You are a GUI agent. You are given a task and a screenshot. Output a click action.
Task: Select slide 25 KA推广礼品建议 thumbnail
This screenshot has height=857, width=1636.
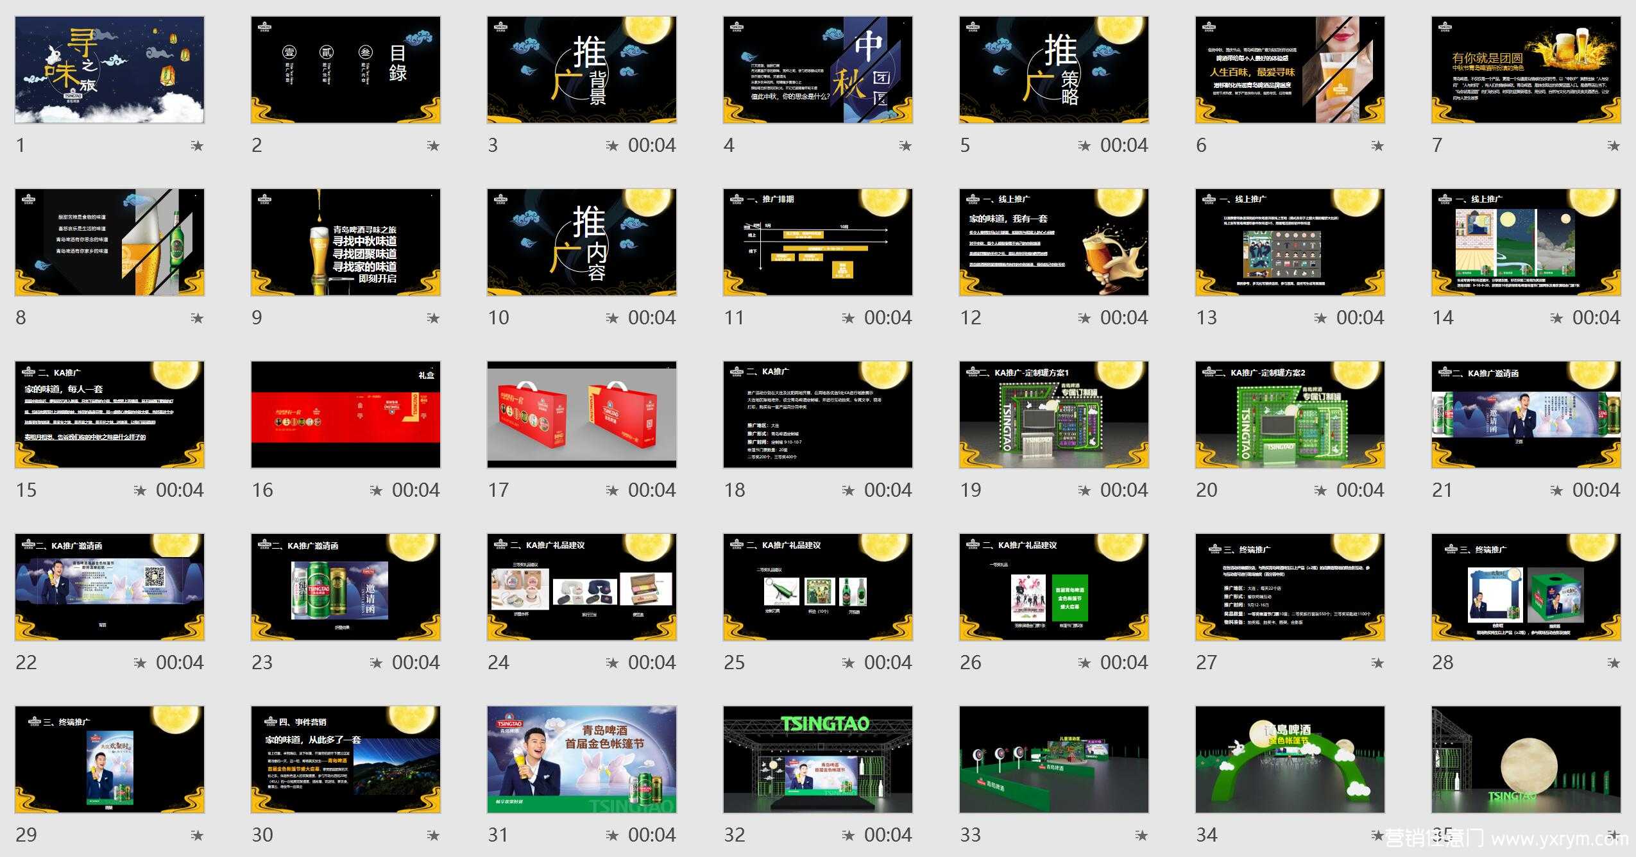point(818,587)
